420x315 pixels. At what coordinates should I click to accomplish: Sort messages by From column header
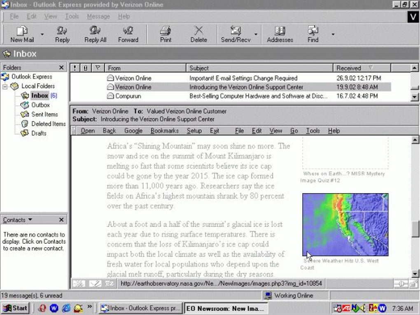pyautogui.click(x=145, y=68)
